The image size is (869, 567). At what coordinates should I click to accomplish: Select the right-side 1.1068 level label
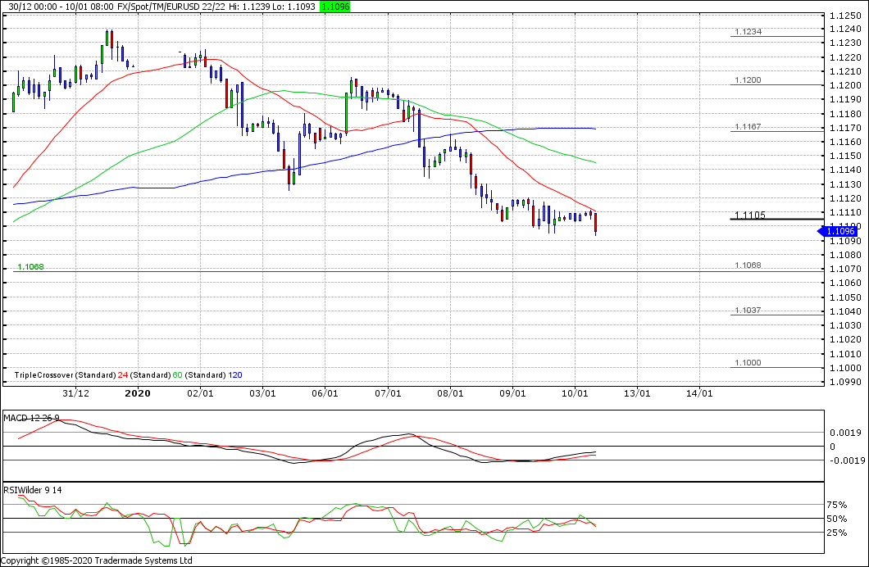tap(748, 265)
